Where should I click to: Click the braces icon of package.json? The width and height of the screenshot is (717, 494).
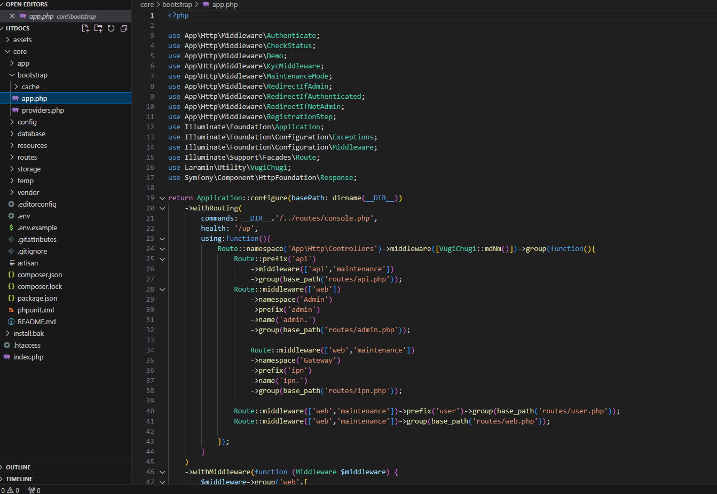tap(11, 298)
